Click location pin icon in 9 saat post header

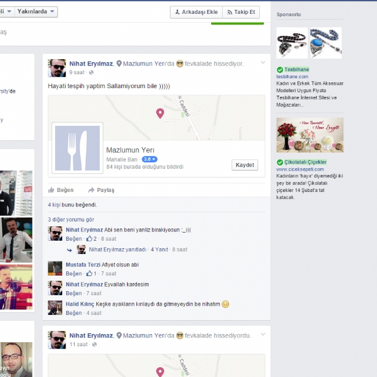pyautogui.click(x=119, y=64)
